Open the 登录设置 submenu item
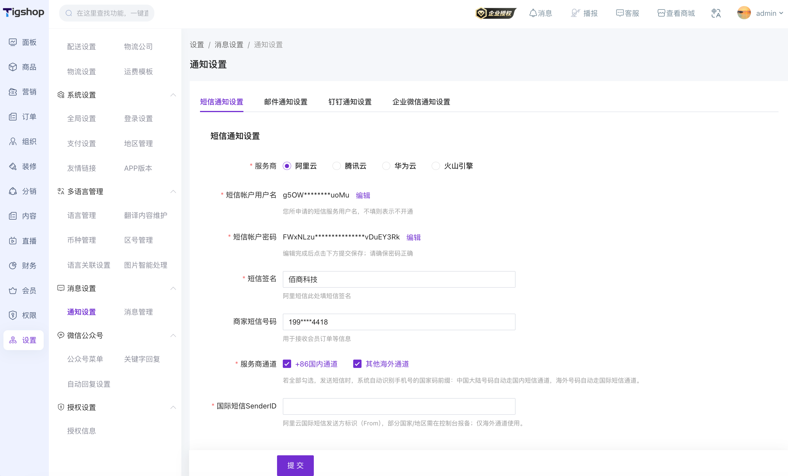The height and width of the screenshot is (476, 788). coord(139,119)
